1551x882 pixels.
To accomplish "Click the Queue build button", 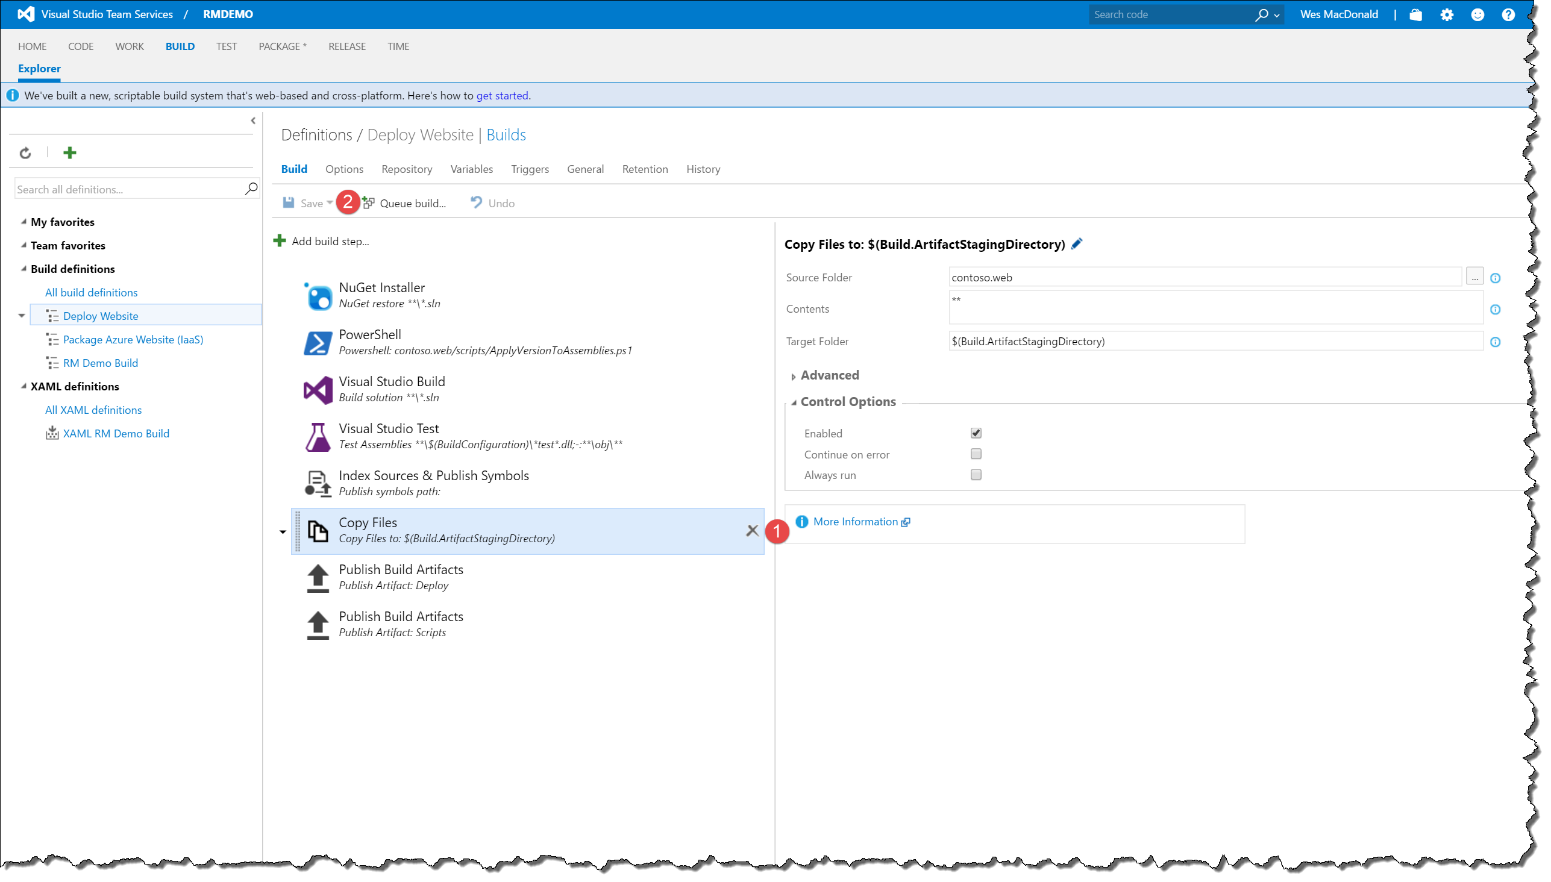I will pyautogui.click(x=412, y=203).
